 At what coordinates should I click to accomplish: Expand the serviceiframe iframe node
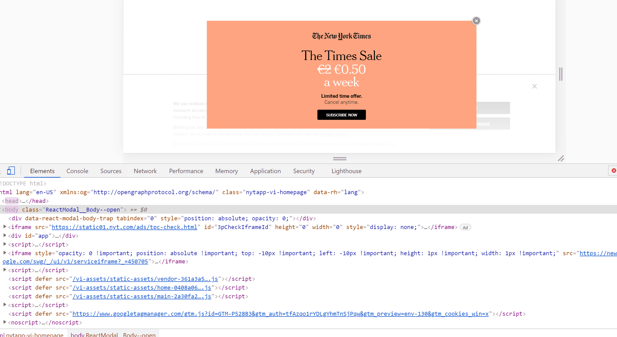click(x=5, y=253)
